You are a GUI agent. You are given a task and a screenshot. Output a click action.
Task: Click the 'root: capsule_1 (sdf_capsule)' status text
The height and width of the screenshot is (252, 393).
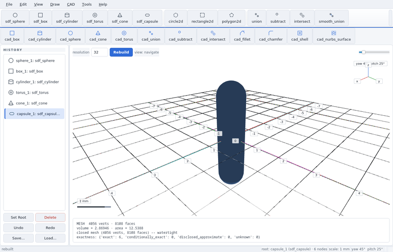point(286,249)
